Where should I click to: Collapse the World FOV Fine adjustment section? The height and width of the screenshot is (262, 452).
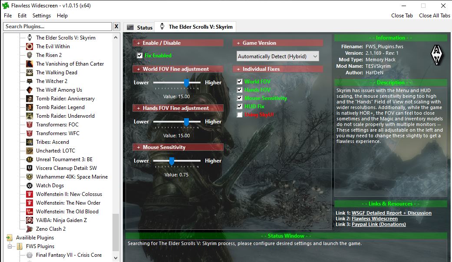(x=178, y=69)
